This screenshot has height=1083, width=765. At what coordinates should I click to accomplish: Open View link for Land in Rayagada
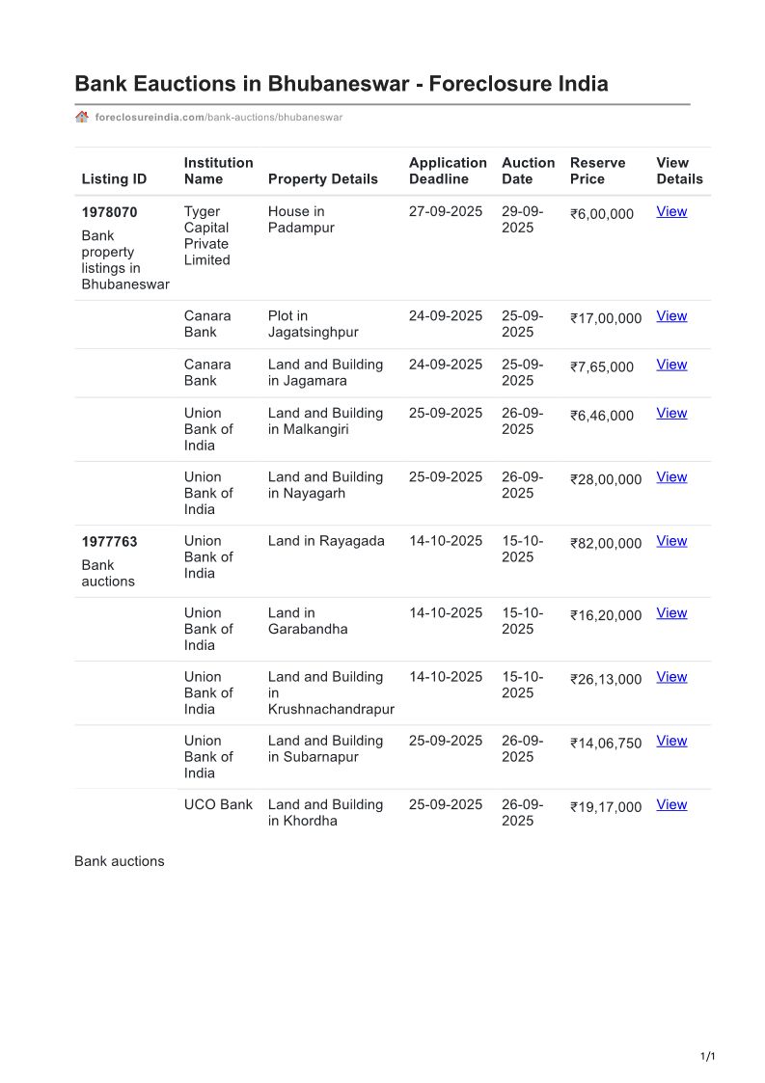tap(671, 541)
